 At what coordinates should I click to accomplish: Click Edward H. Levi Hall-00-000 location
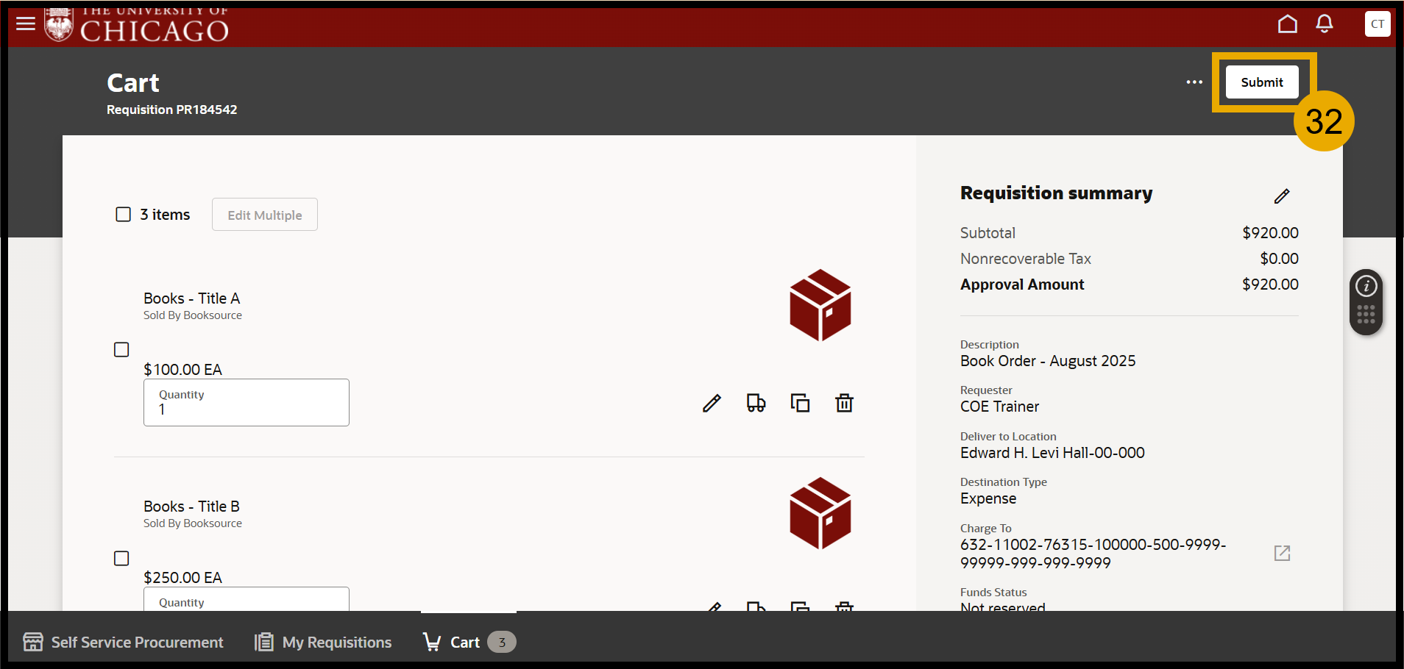1052,453
